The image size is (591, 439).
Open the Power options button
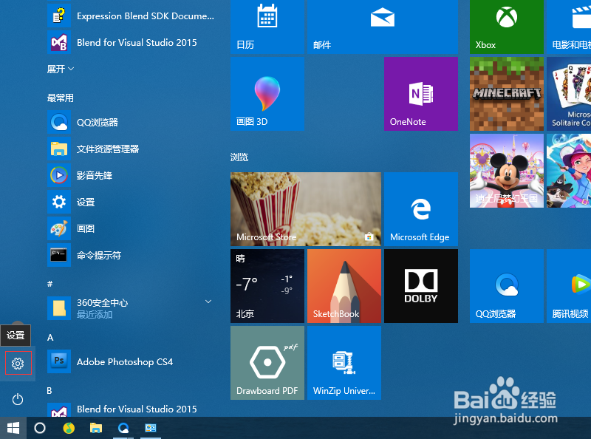pos(18,399)
